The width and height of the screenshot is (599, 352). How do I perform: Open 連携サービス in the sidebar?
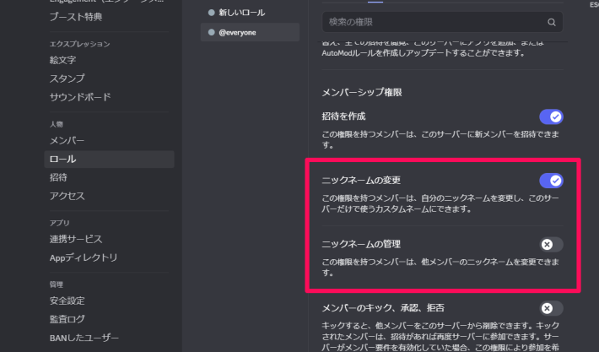76,239
